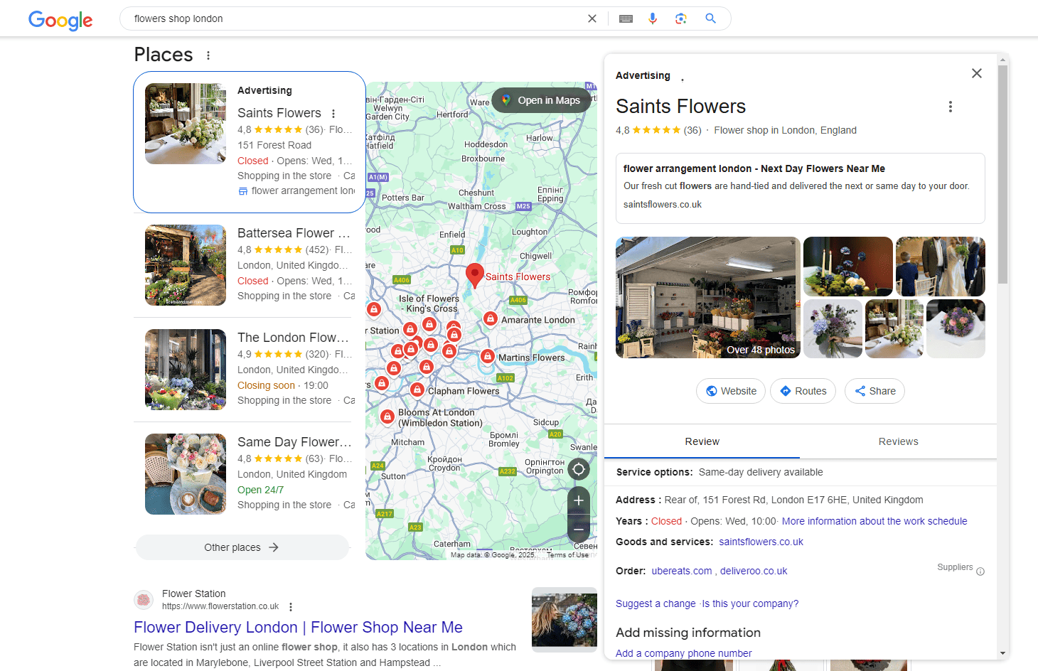This screenshot has width=1038, height=671.
Task: Click the scrollbar down arrow in panel
Action: 1002,653
